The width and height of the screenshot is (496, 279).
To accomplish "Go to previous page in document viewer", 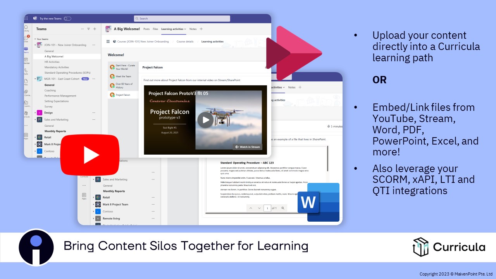I will tap(251, 208).
